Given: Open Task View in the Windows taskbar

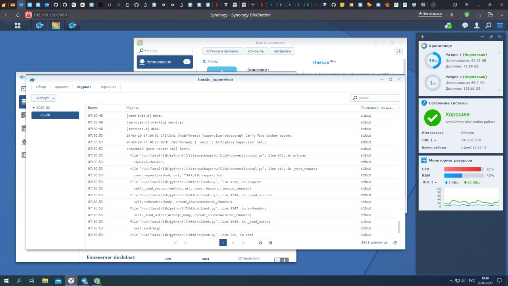Looking at the screenshot, I should click(32, 280).
